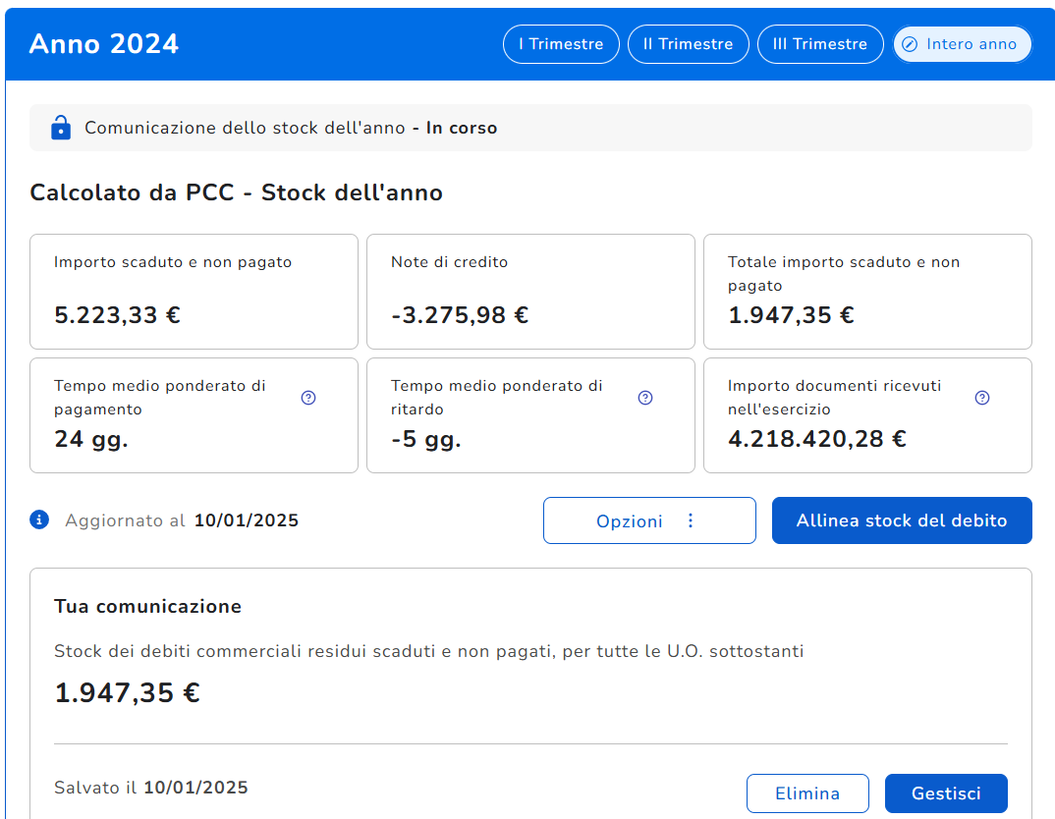Switch to II Trimestre view
The image size is (1055, 819).
(688, 44)
